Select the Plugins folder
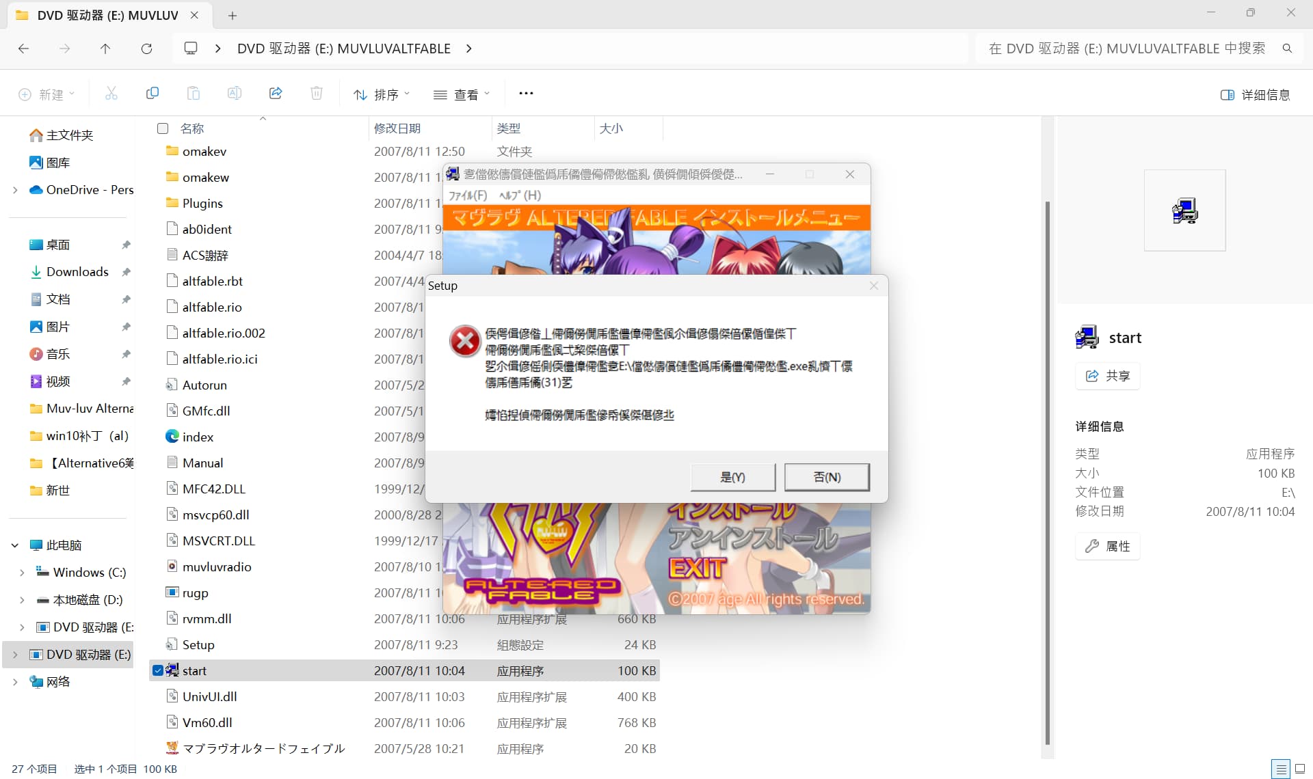This screenshot has height=779, width=1313. point(202,203)
